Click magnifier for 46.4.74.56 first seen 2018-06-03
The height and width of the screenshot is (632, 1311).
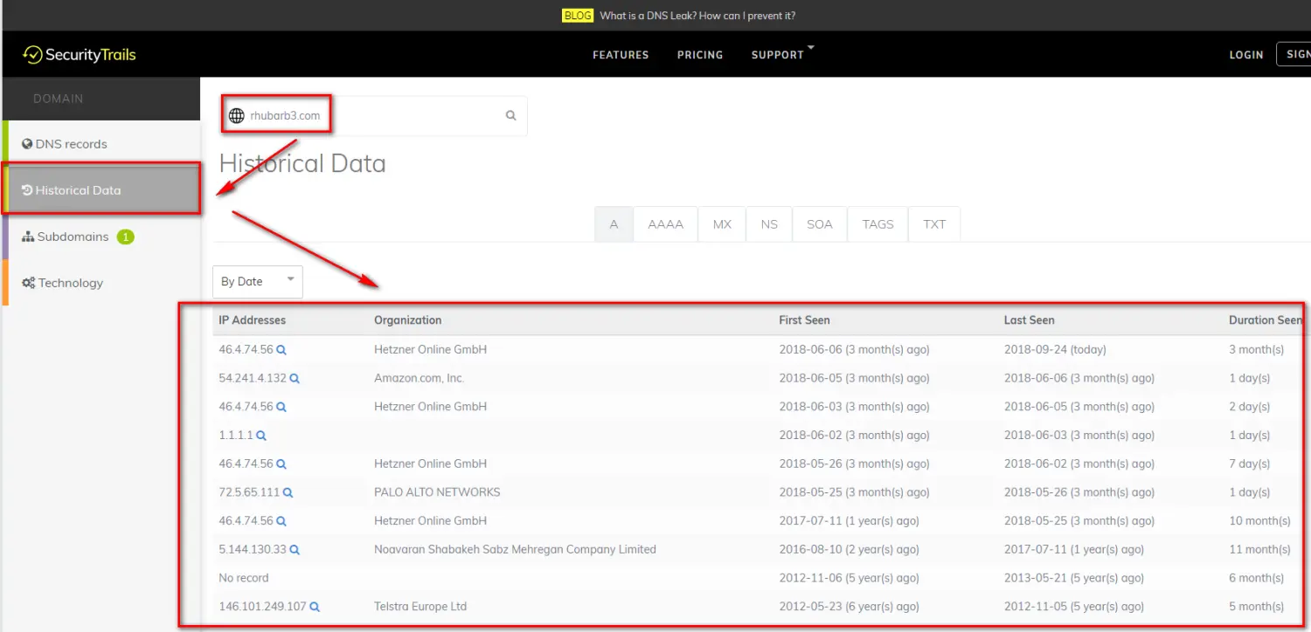tap(281, 407)
